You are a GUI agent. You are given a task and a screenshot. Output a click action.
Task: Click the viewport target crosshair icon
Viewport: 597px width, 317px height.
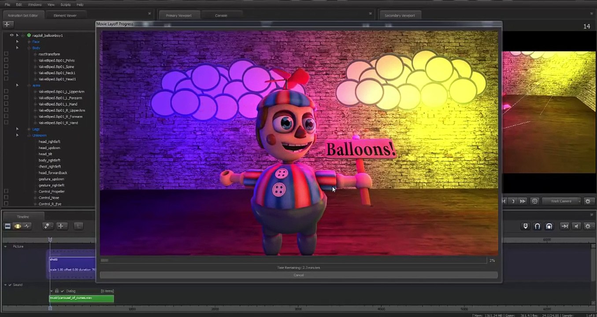[x=535, y=201]
